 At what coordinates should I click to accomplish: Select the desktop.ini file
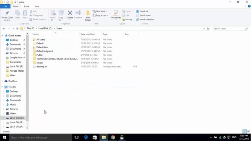[42, 67]
